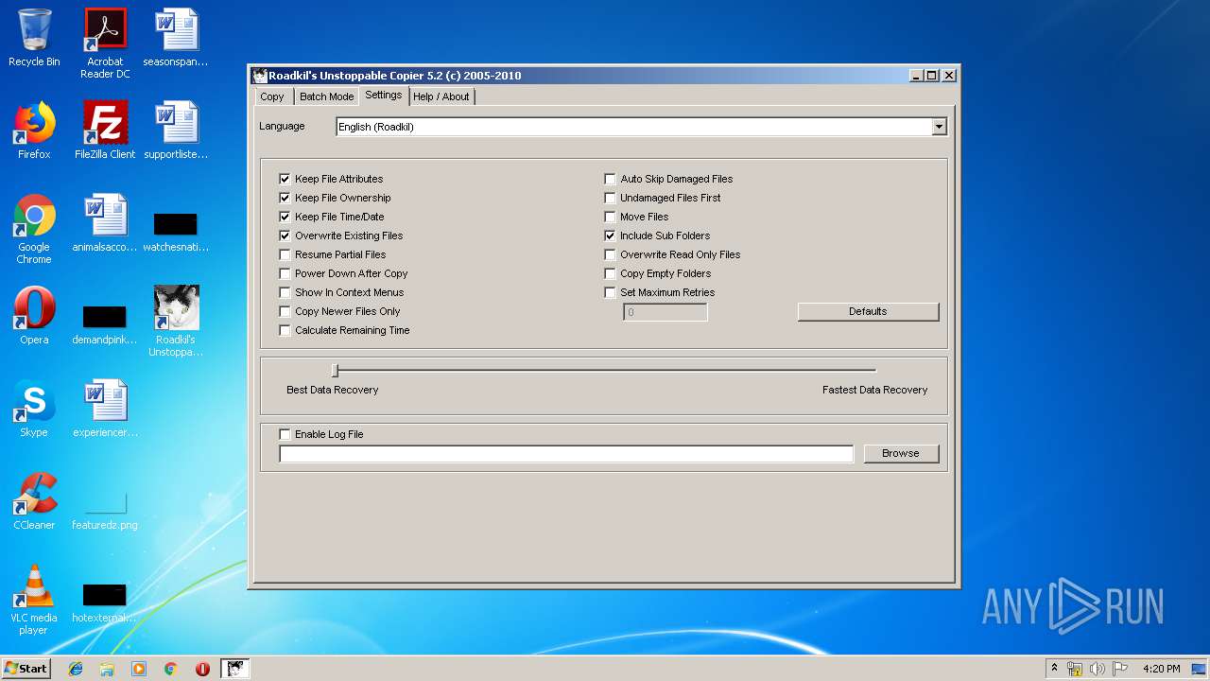Launch Firefox from the desktop
Image resolution: width=1210 pixels, height=681 pixels.
click(34, 131)
